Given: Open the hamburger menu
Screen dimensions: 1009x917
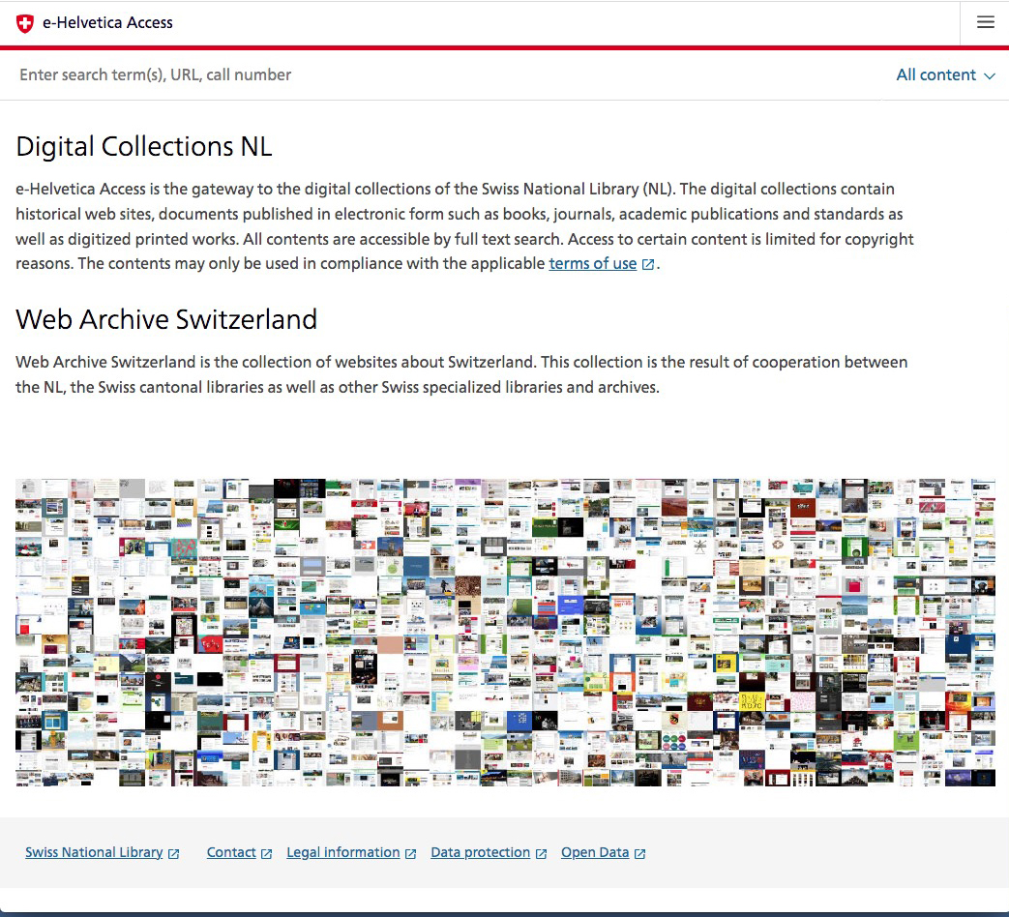Looking at the screenshot, I should [985, 22].
